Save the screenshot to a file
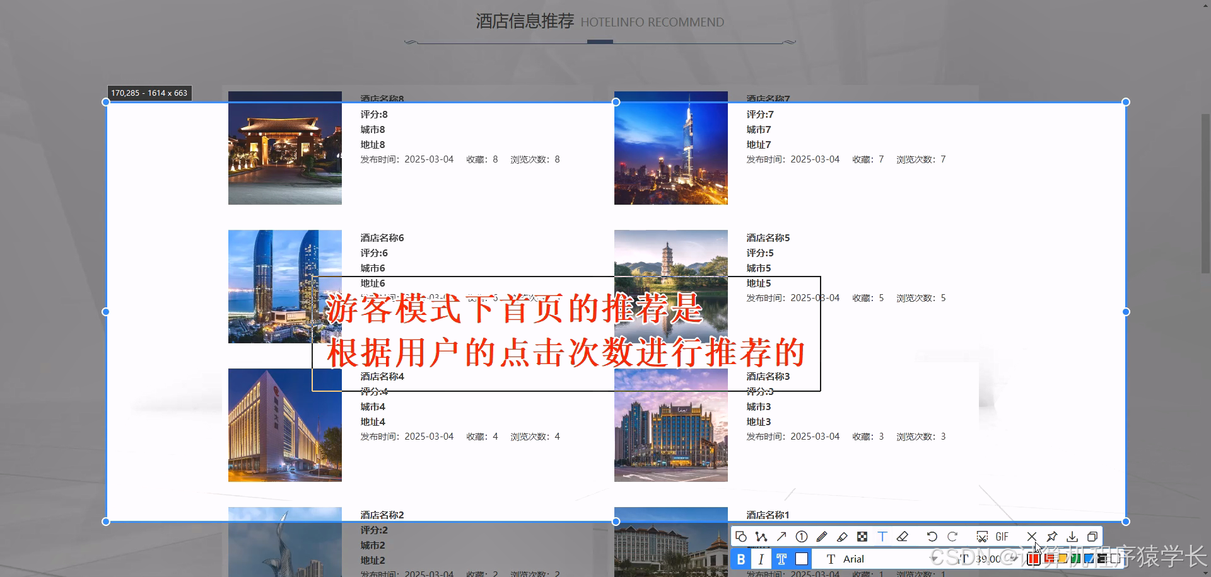The height and width of the screenshot is (577, 1211). pyautogui.click(x=1072, y=537)
